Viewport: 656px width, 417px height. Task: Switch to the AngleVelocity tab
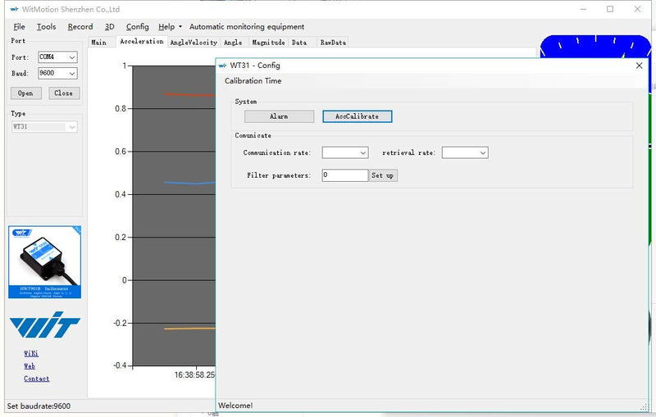194,43
